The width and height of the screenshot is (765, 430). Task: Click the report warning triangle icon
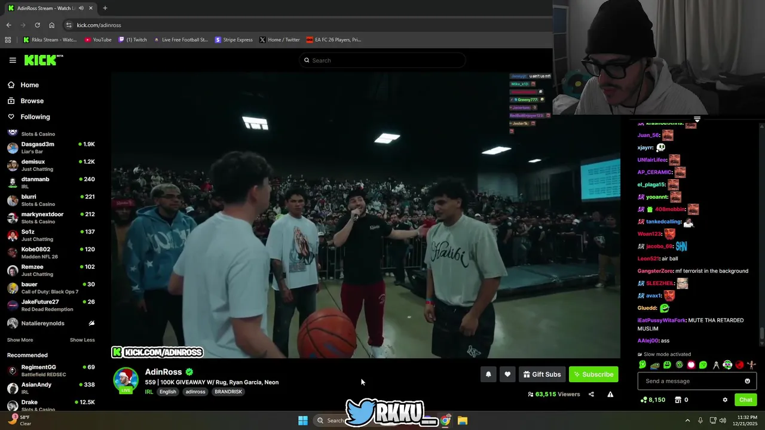(x=610, y=394)
